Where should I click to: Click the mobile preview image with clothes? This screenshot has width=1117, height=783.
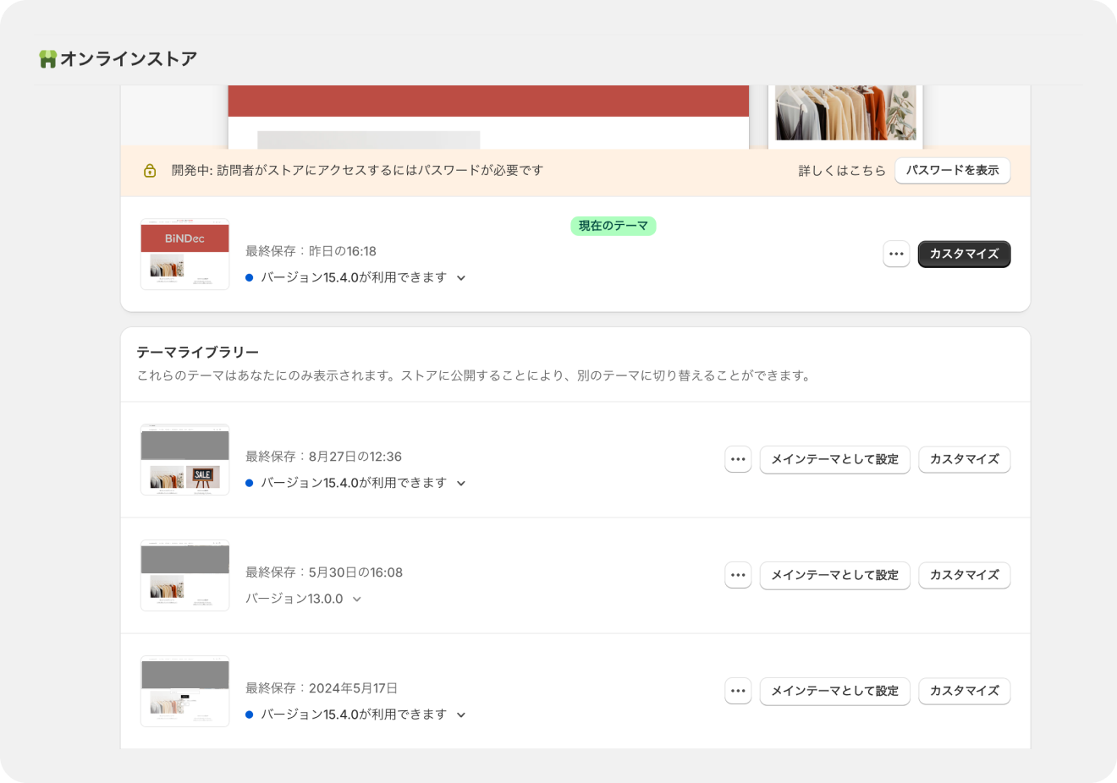[x=845, y=113]
